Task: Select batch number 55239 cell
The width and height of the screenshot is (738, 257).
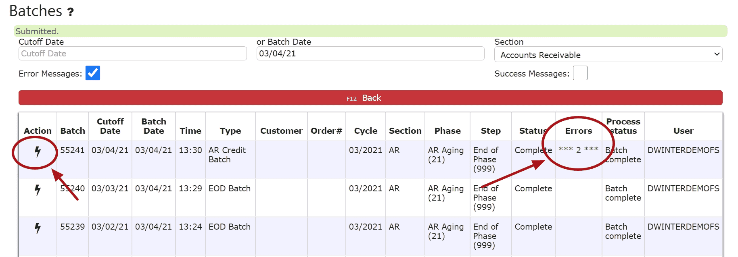Action: tap(73, 227)
